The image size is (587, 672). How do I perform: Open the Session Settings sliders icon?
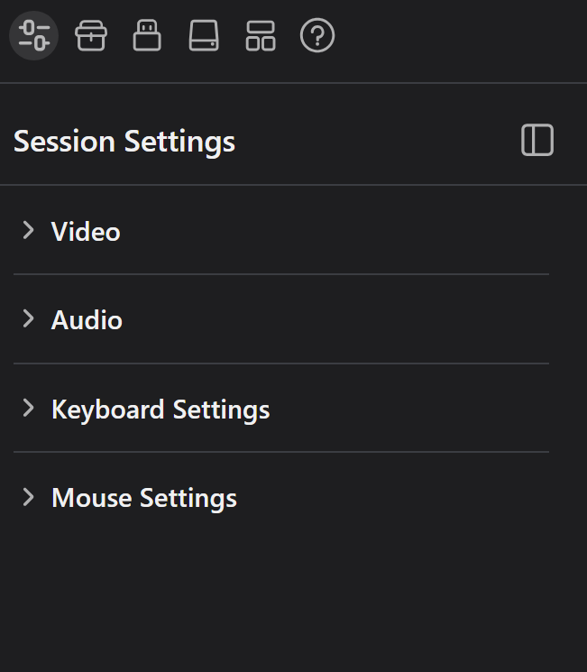point(34,35)
